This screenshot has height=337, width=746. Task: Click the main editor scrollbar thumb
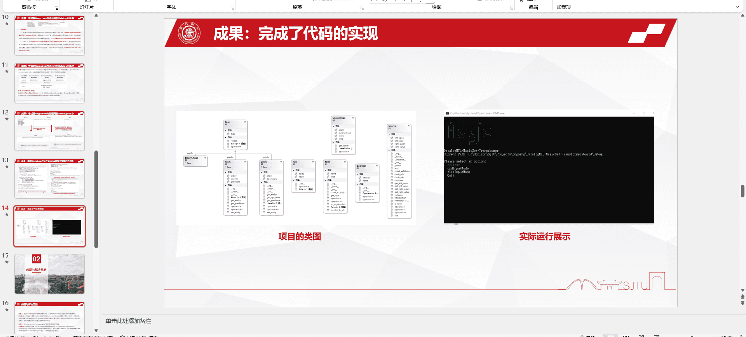pos(743,191)
